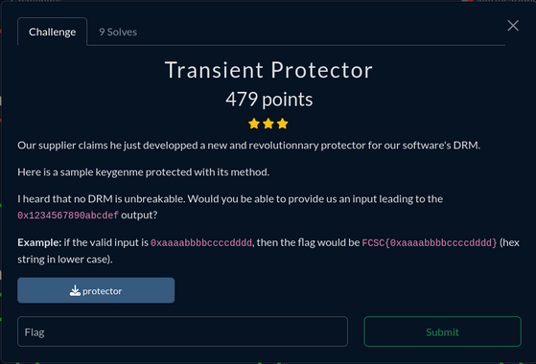Click the third gold star

282,124
